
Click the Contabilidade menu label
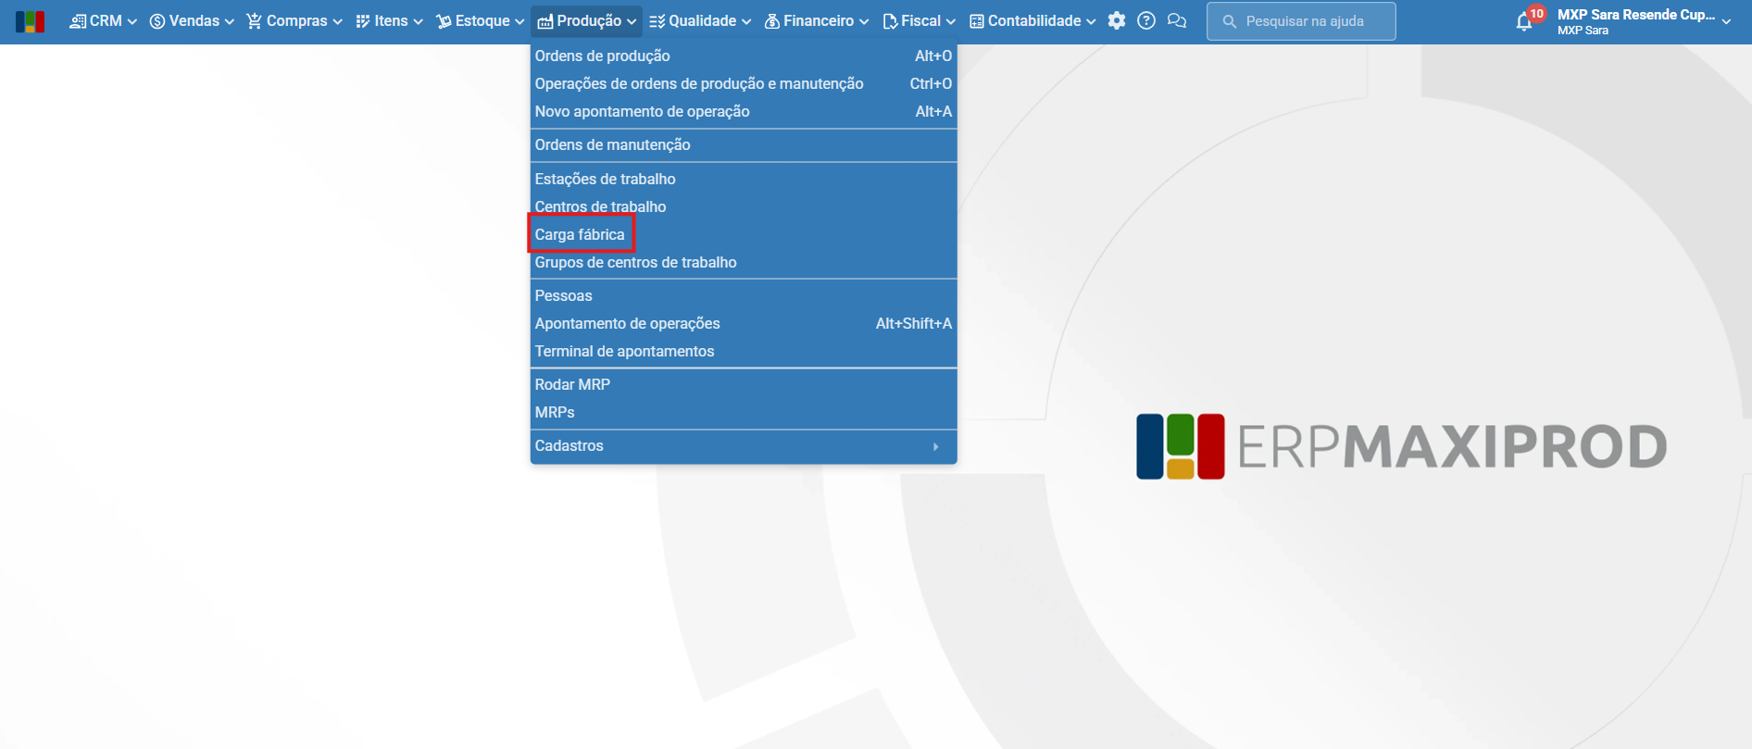click(x=1034, y=21)
